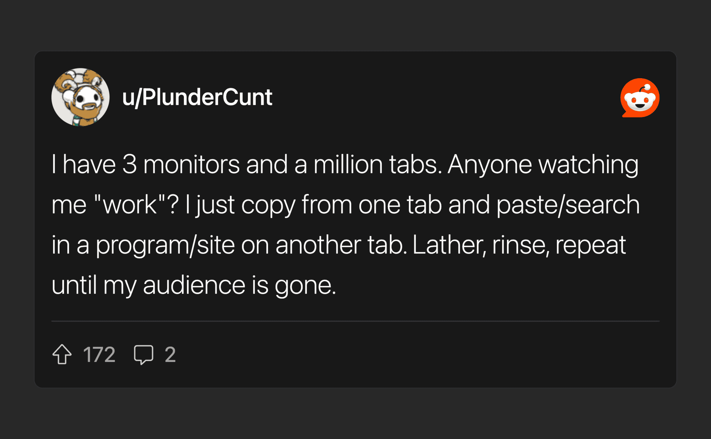Click the comment count number 2
Image resolution: width=711 pixels, height=439 pixels.
[170, 355]
